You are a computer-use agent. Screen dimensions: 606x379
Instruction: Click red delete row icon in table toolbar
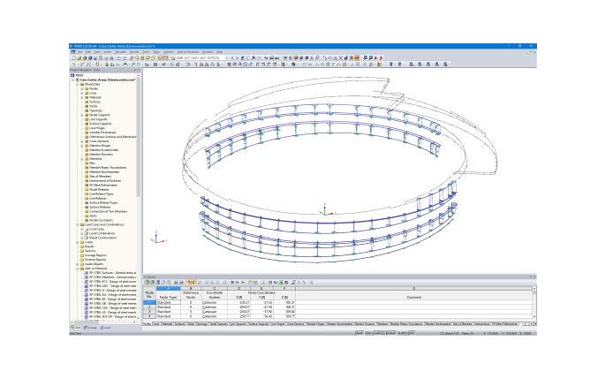coord(232,283)
